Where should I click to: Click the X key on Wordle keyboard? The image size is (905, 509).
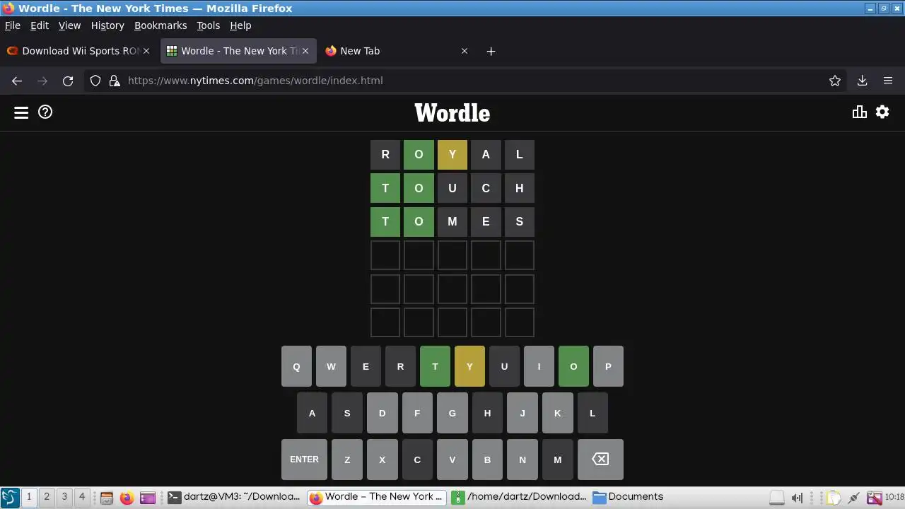coord(383,460)
